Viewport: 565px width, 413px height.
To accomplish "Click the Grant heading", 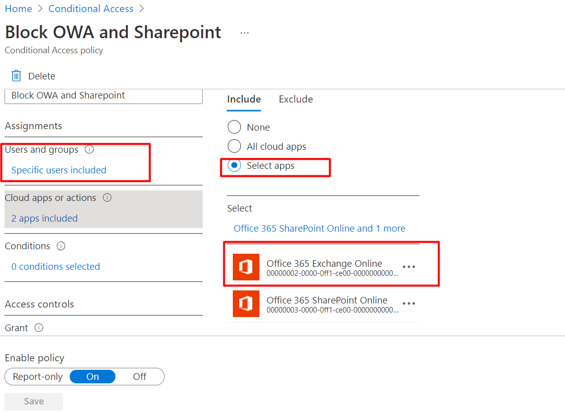I will [16, 328].
